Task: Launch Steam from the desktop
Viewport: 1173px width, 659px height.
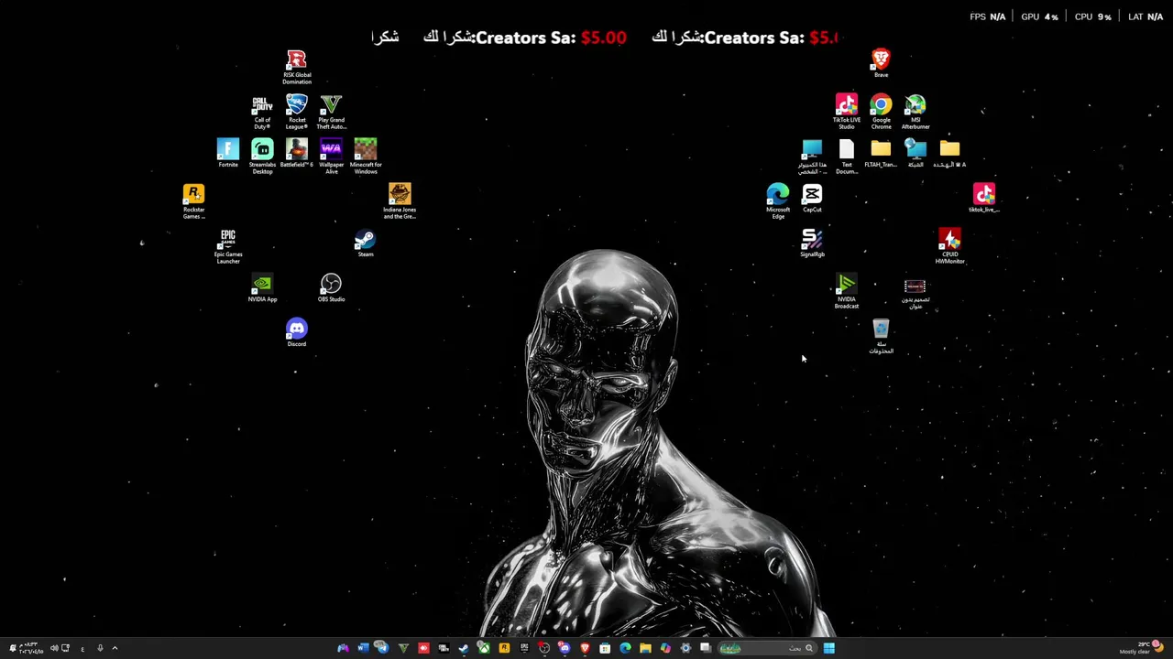Action: click(x=366, y=243)
